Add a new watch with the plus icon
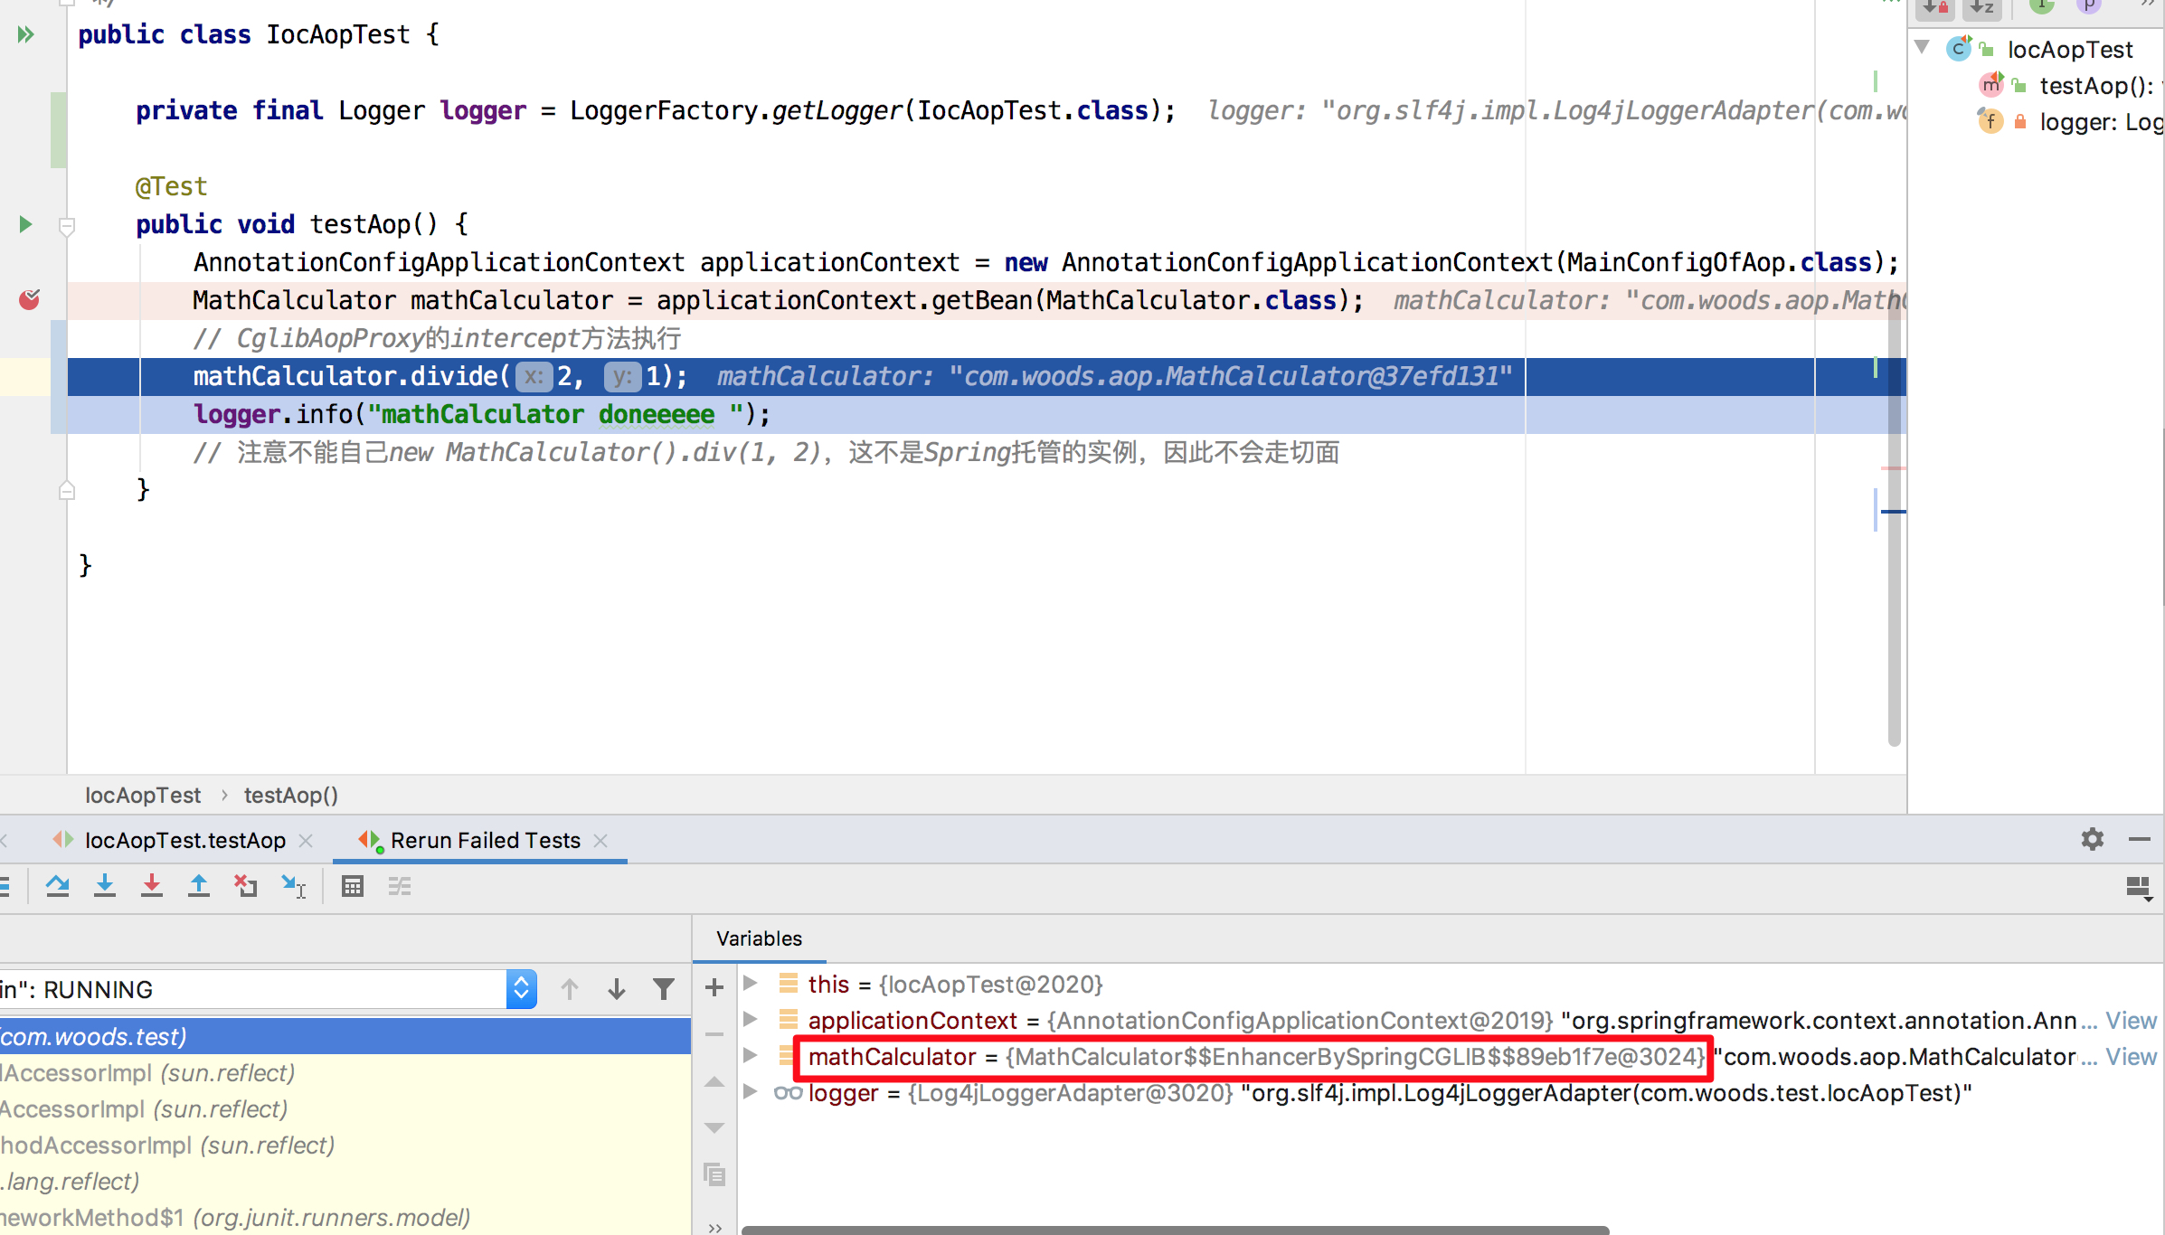 (714, 987)
